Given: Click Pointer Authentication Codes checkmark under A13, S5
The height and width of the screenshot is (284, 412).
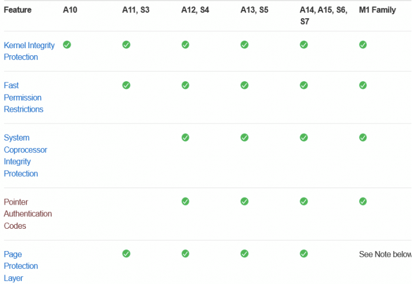Looking at the screenshot, I should [244, 202].
